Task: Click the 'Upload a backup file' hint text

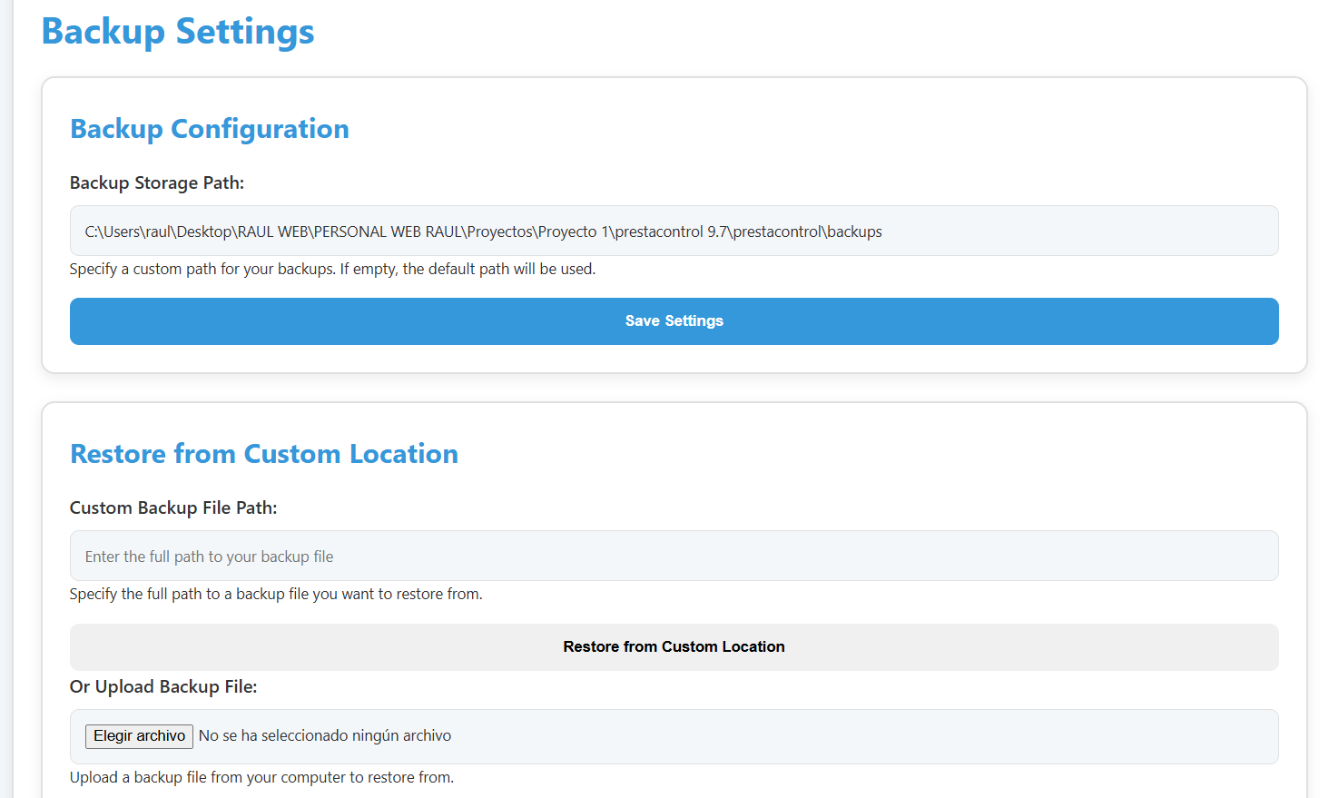Action: click(x=261, y=778)
